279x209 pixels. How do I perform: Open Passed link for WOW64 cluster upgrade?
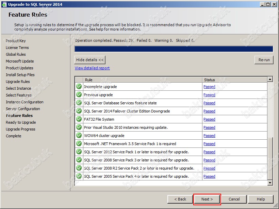pos(209,136)
